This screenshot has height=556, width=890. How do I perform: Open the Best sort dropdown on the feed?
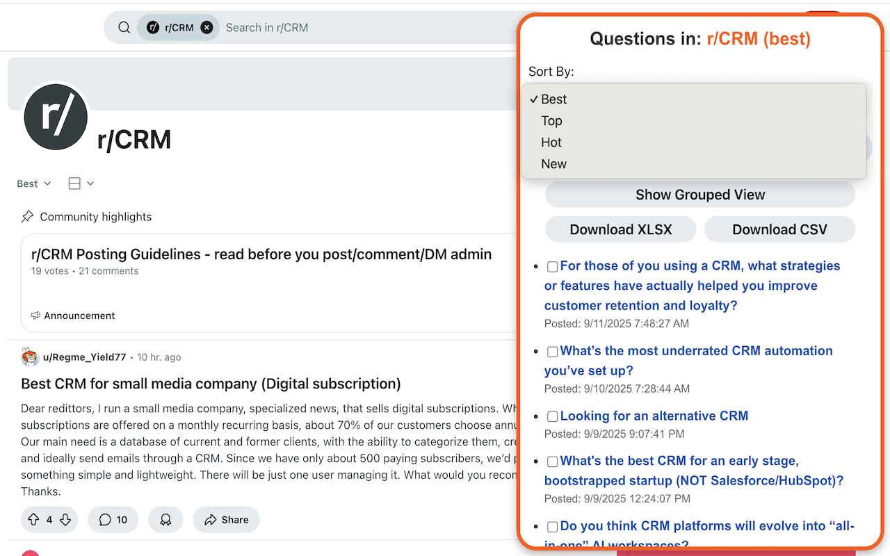tap(34, 183)
